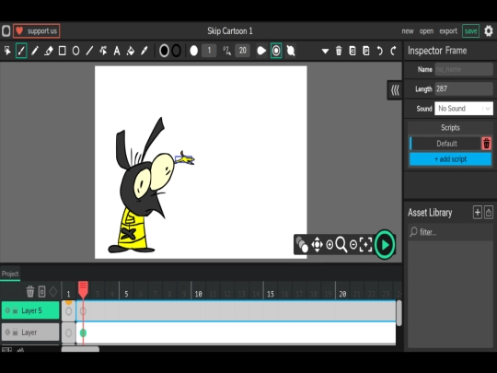Toggle visibility of the bottom Layer
497x373 pixels.
(x=7, y=332)
